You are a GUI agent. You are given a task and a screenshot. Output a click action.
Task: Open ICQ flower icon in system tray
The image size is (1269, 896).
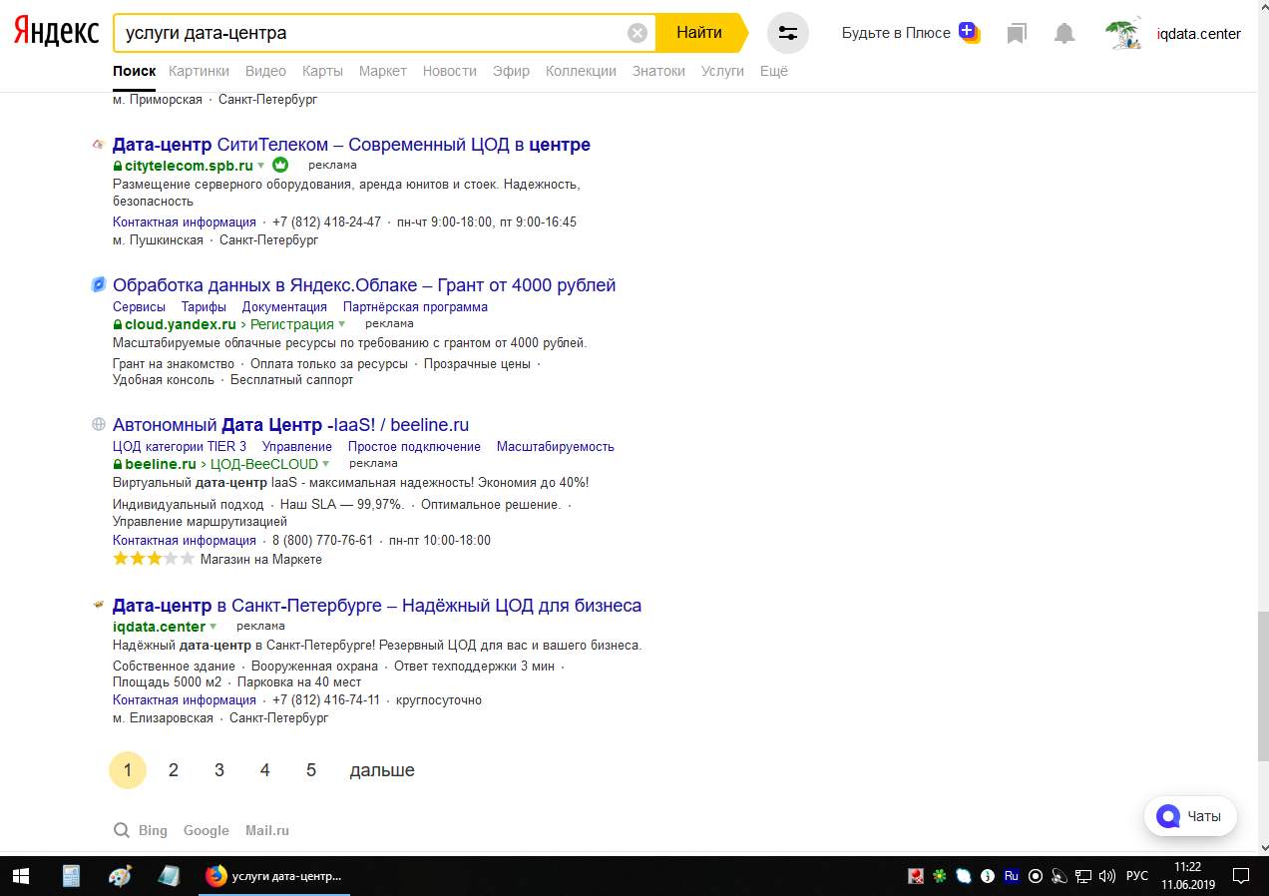pyautogui.click(x=940, y=876)
